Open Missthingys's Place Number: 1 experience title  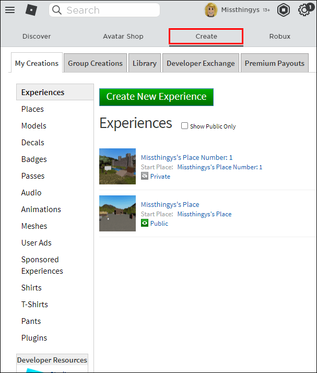[186, 157]
